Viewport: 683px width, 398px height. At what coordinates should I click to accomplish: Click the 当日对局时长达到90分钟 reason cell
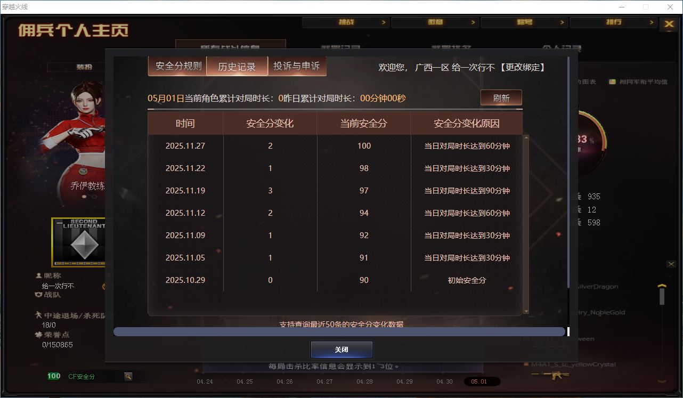[467, 191]
